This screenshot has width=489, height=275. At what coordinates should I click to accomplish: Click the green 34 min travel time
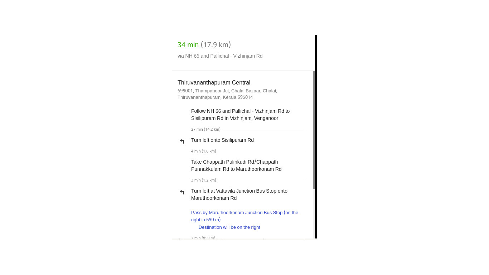(188, 45)
